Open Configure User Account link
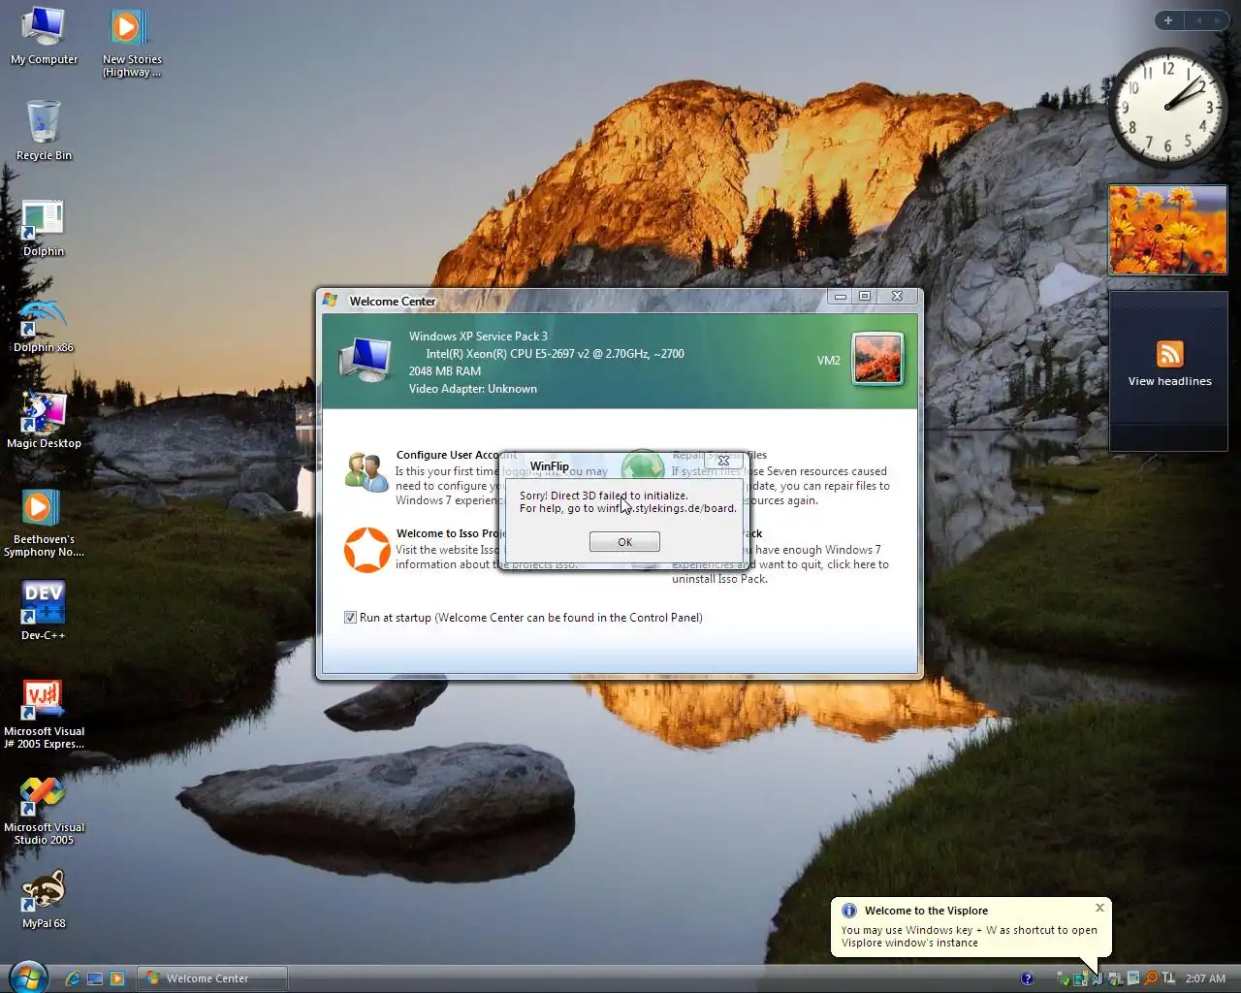The width and height of the screenshot is (1241, 993). pos(456,455)
